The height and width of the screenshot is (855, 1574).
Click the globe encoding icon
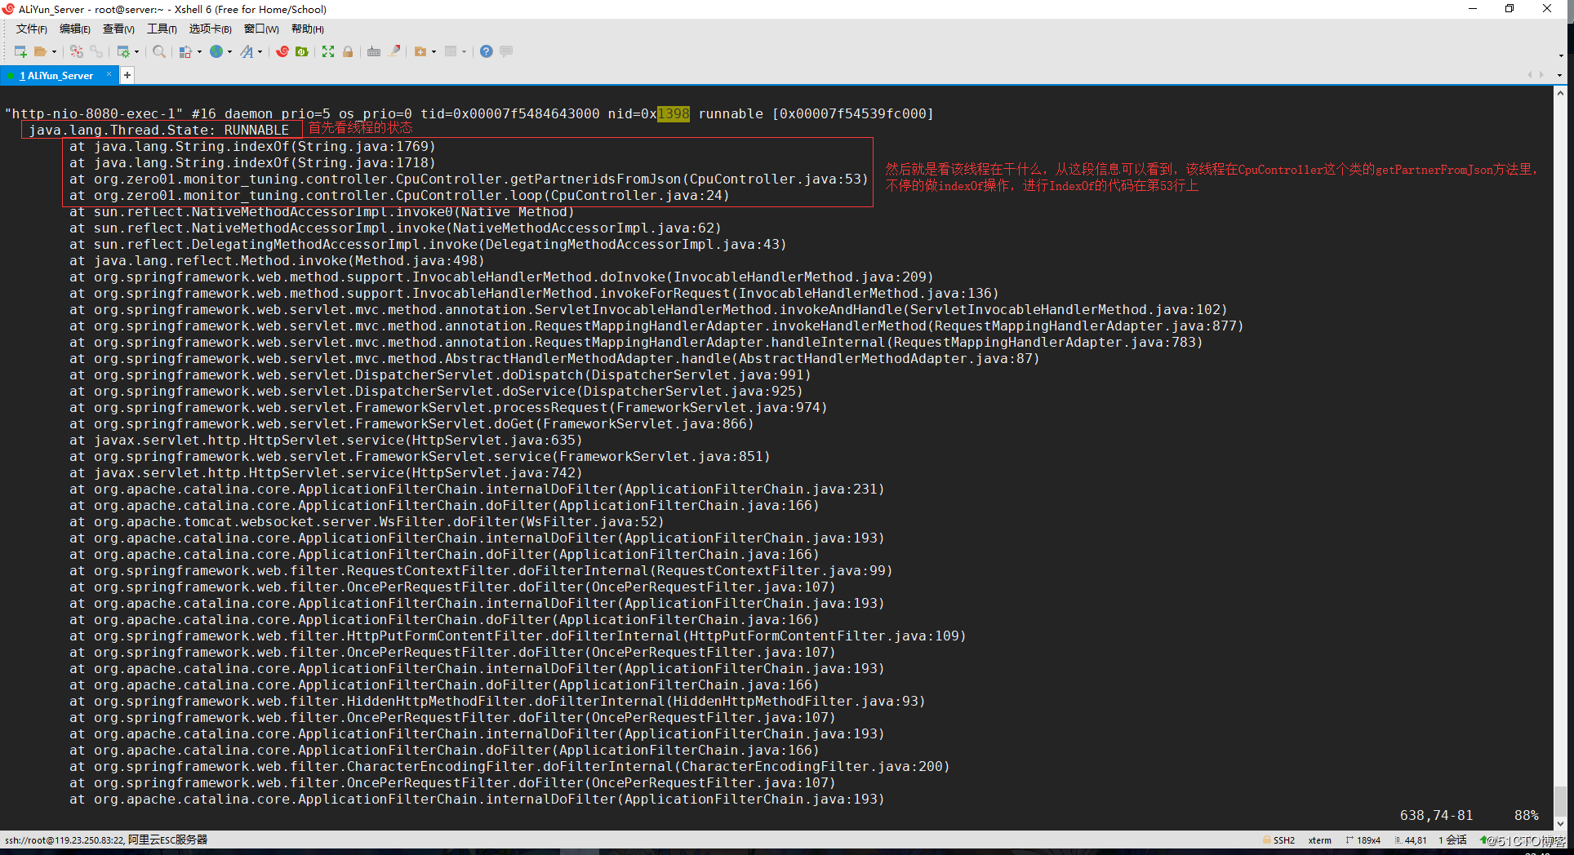[x=216, y=51]
